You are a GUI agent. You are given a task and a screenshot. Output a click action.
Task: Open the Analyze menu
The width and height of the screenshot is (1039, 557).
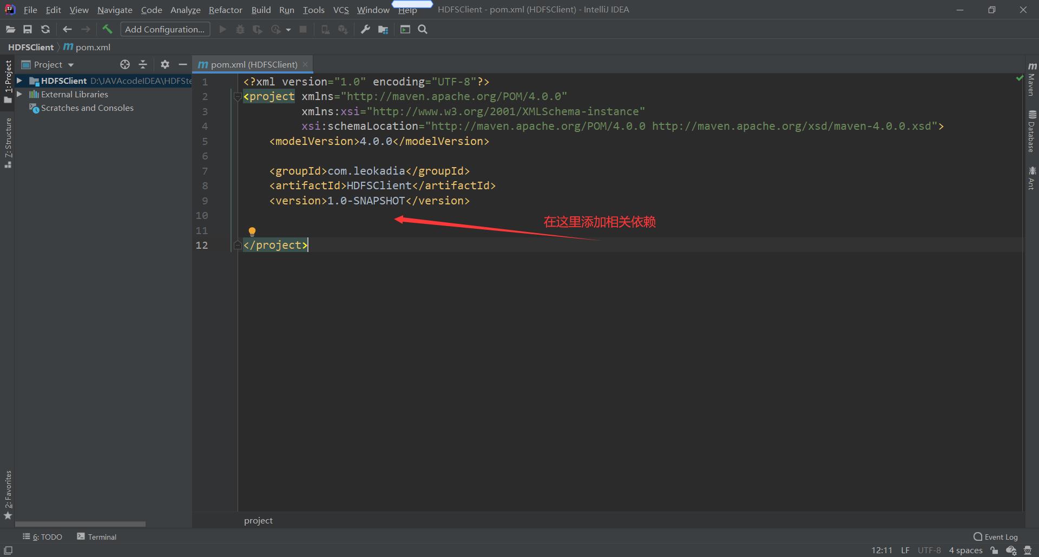click(185, 10)
